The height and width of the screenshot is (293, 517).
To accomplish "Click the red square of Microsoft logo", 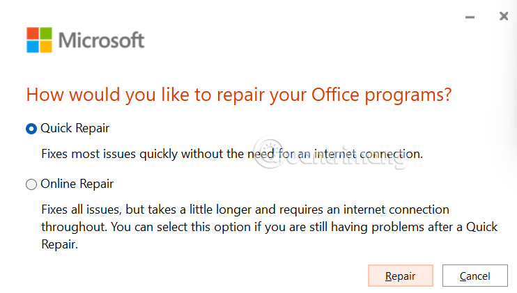I will point(32,33).
